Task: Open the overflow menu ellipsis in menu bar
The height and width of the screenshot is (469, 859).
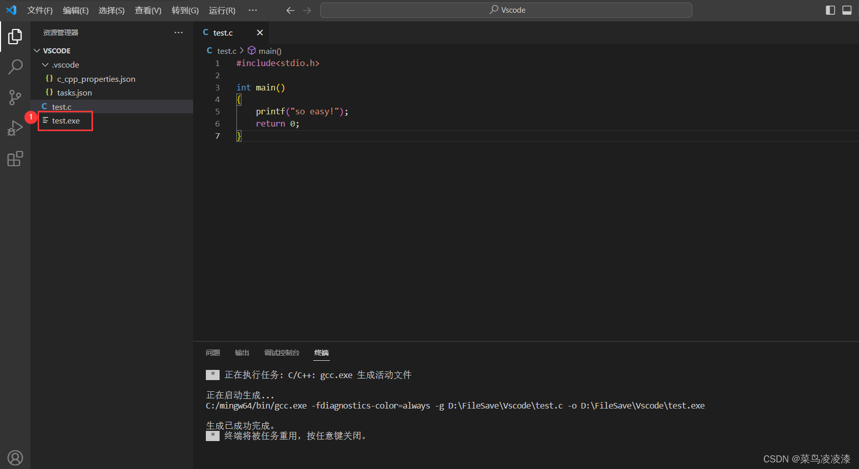Action: pos(253,10)
